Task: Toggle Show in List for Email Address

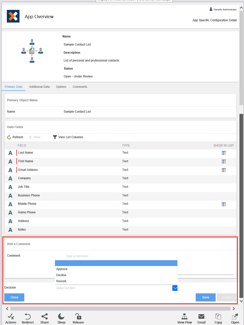Action: 224,170
